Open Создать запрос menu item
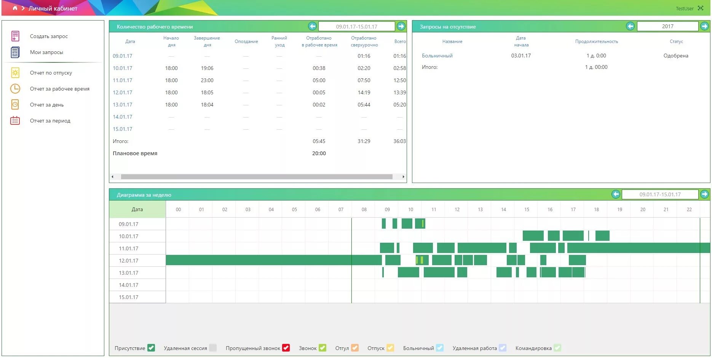712x358 pixels. click(49, 36)
